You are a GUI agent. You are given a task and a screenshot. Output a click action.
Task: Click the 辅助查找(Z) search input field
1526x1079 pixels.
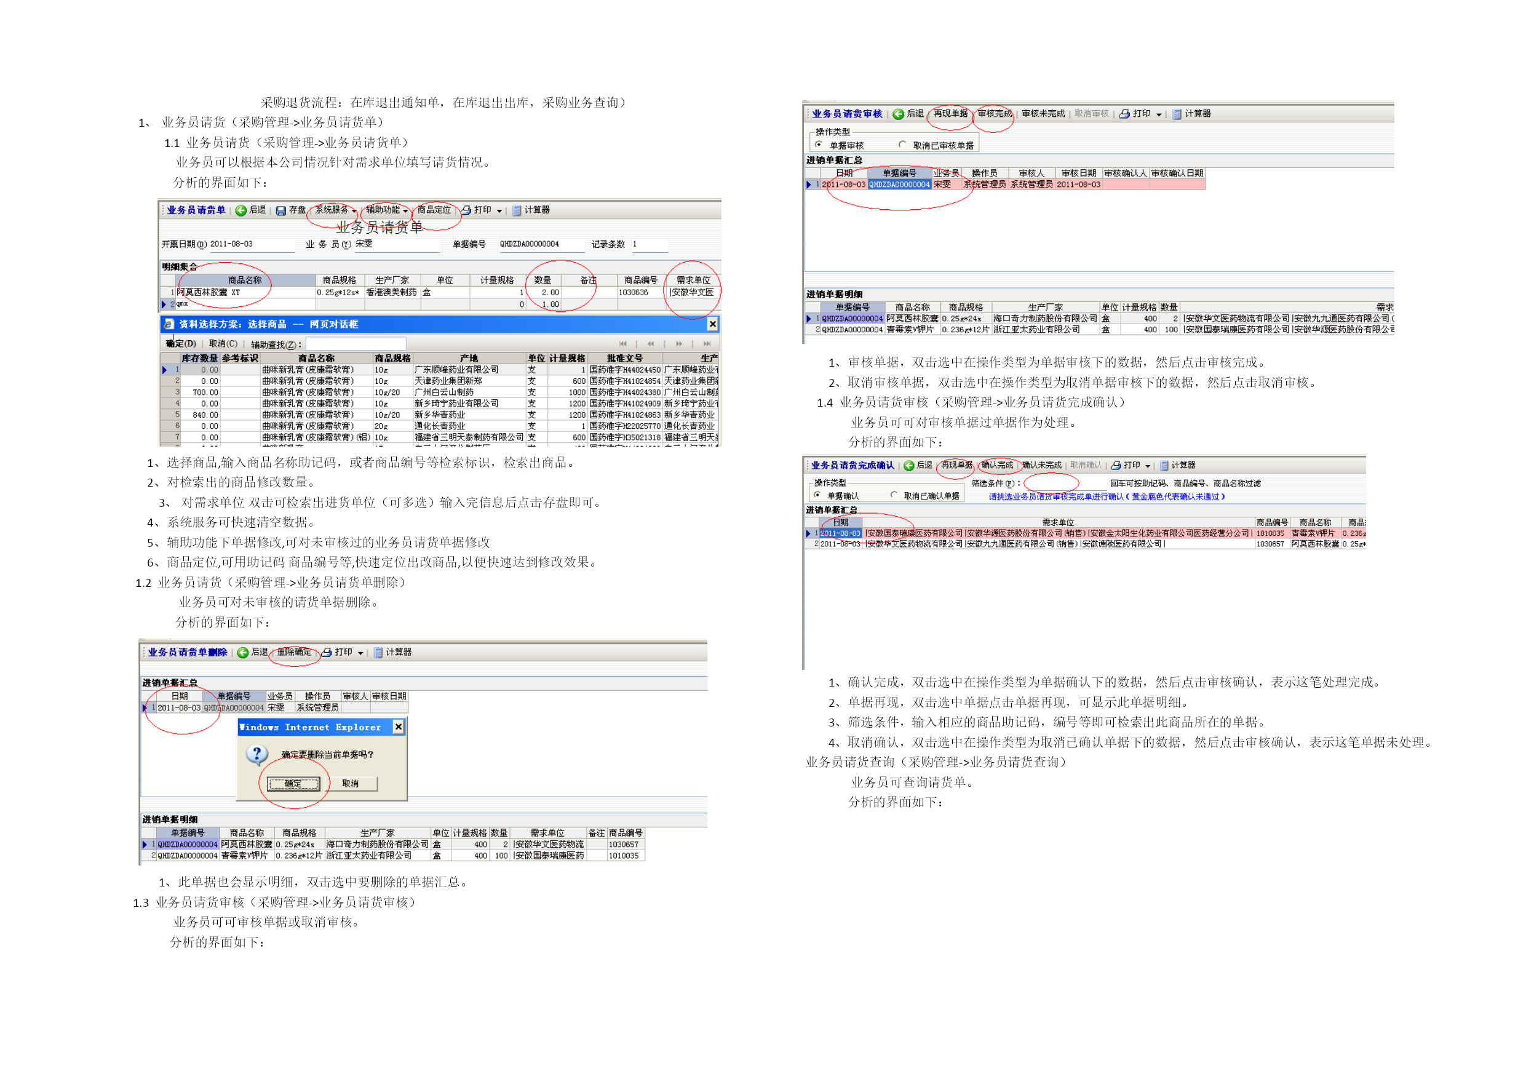pyautogui.click(x=356, y=344)
